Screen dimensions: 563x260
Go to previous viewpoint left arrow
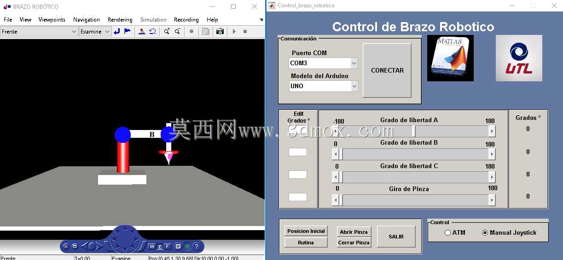click(x=85, y=246)
